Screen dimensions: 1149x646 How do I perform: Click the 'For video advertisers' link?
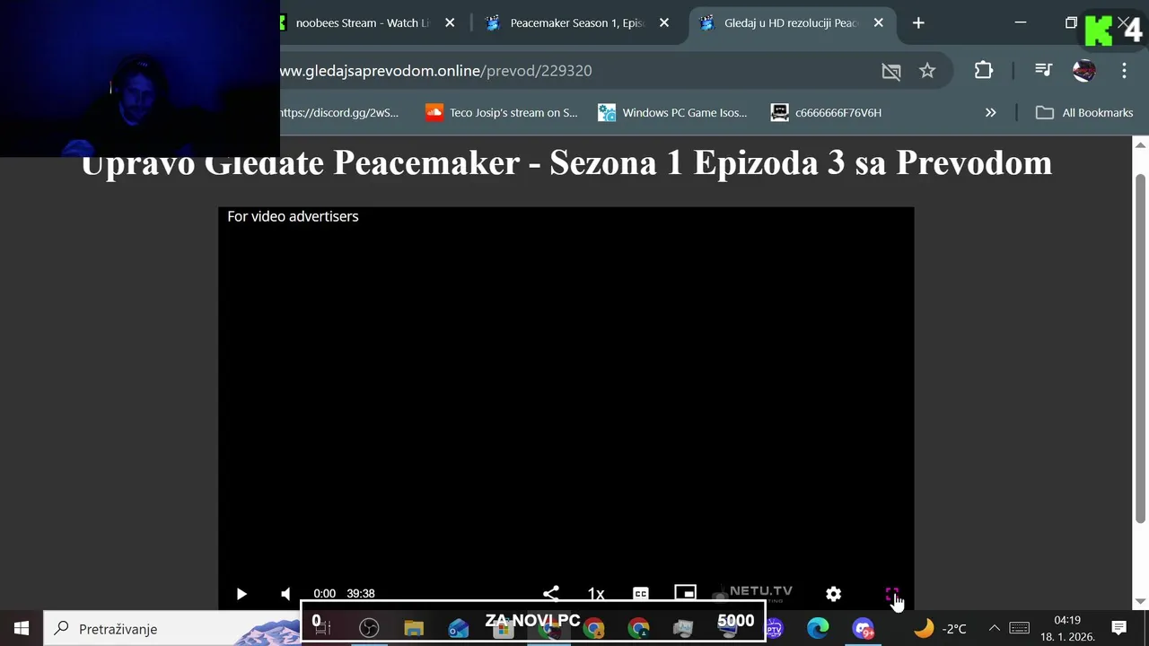pyautogui.click(x=293, y=216)
